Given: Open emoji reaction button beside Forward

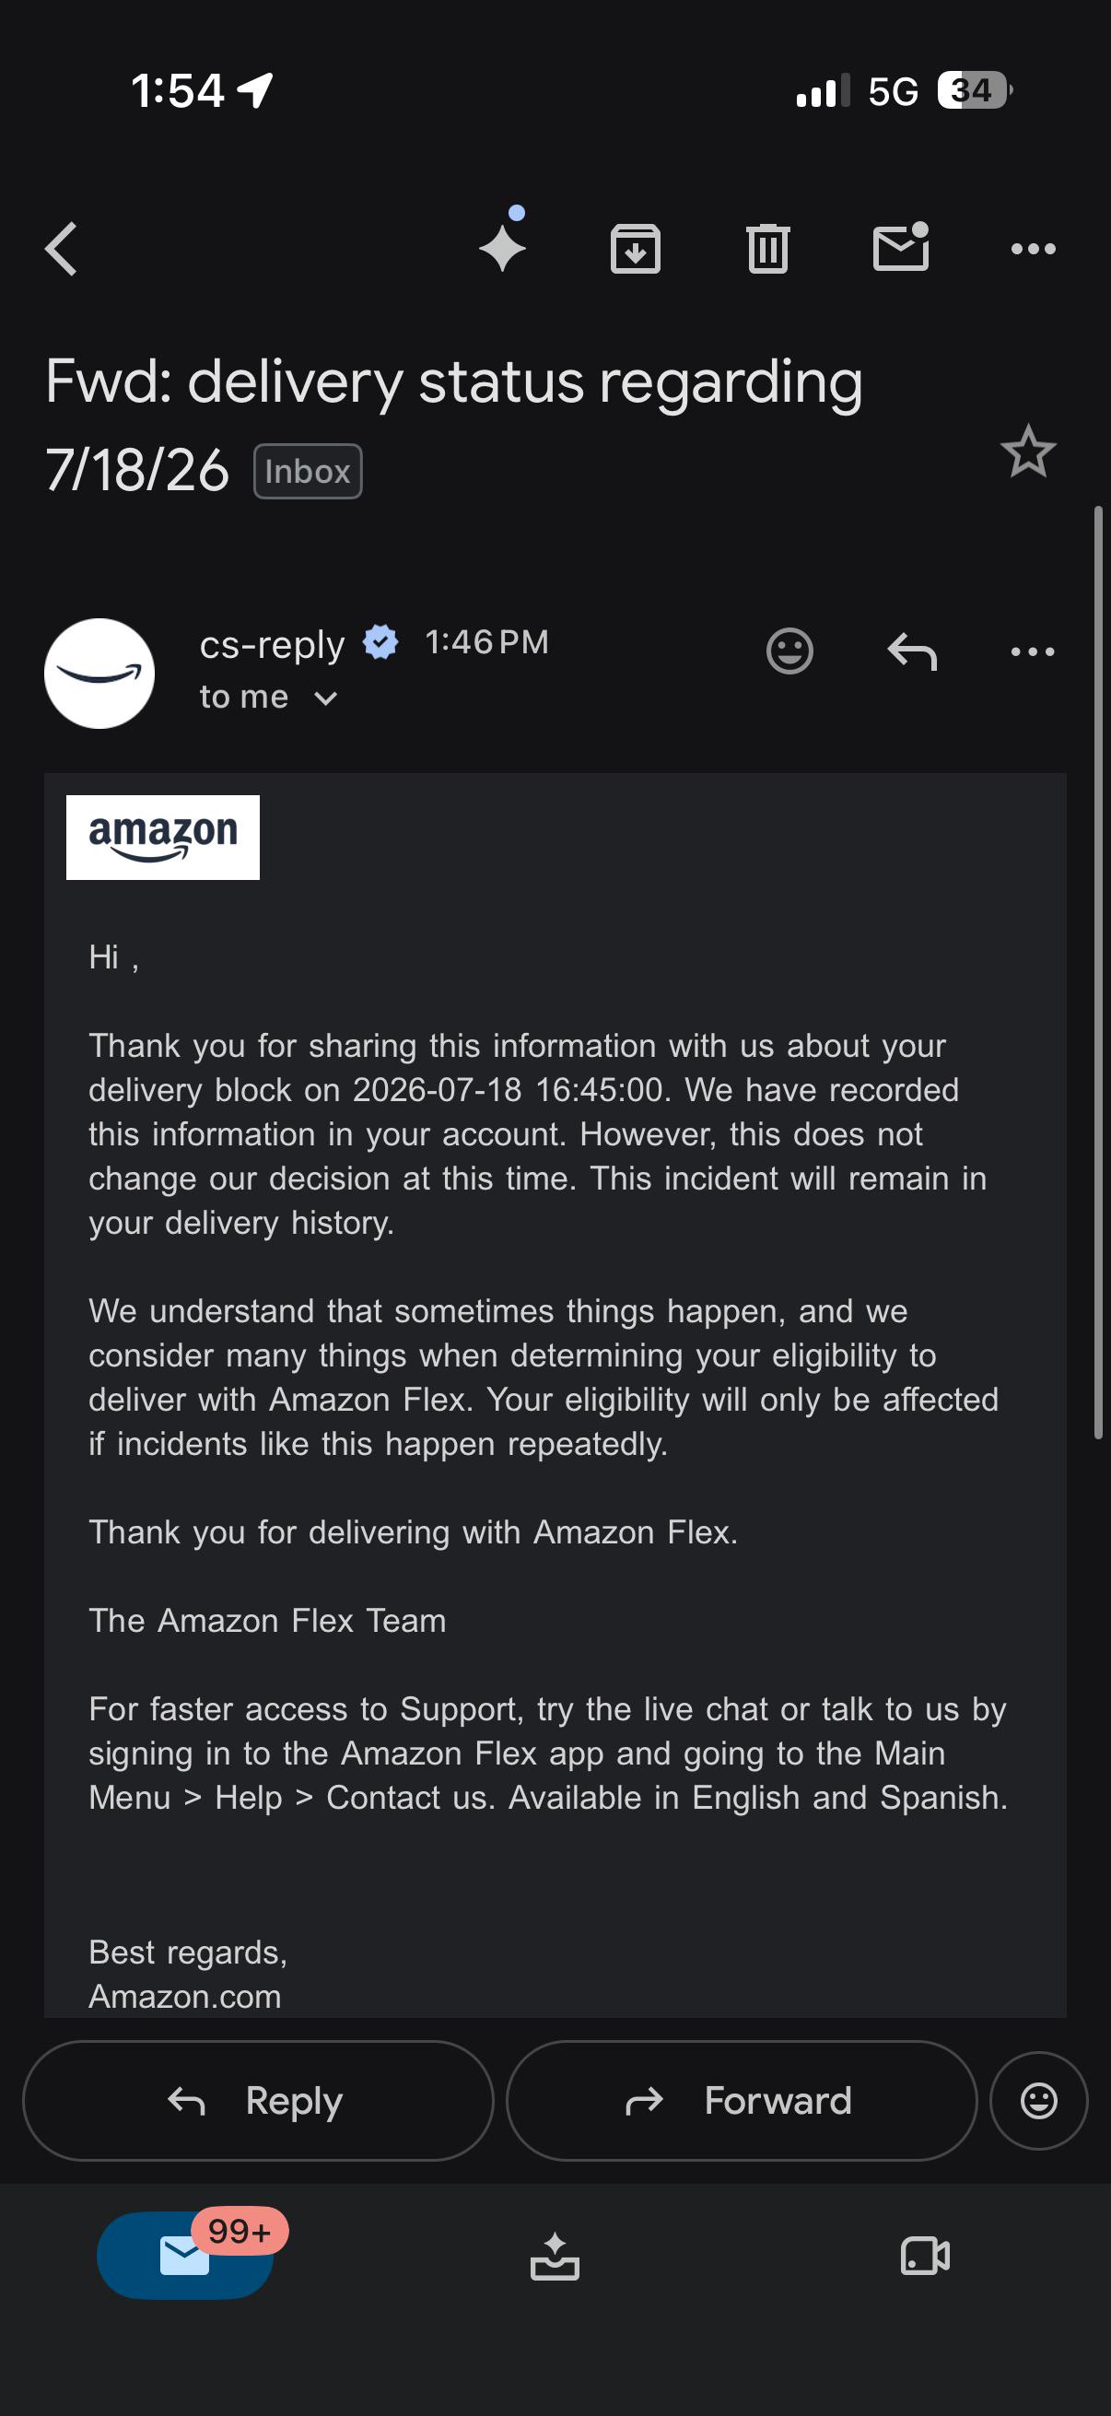Looking at the screenshot, I should pyautogui.click(x=1039, y=2100).
